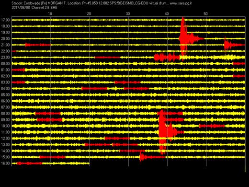Image resolution: width=249 pixels, height=187 pixels.
Task: Click the 17:00 hour label
Action: (x=5, y=20)
